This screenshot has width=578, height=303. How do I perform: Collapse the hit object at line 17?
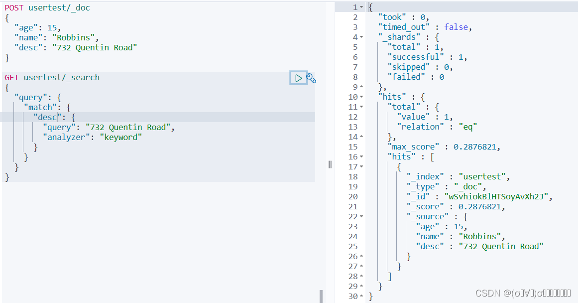(361, 167)
